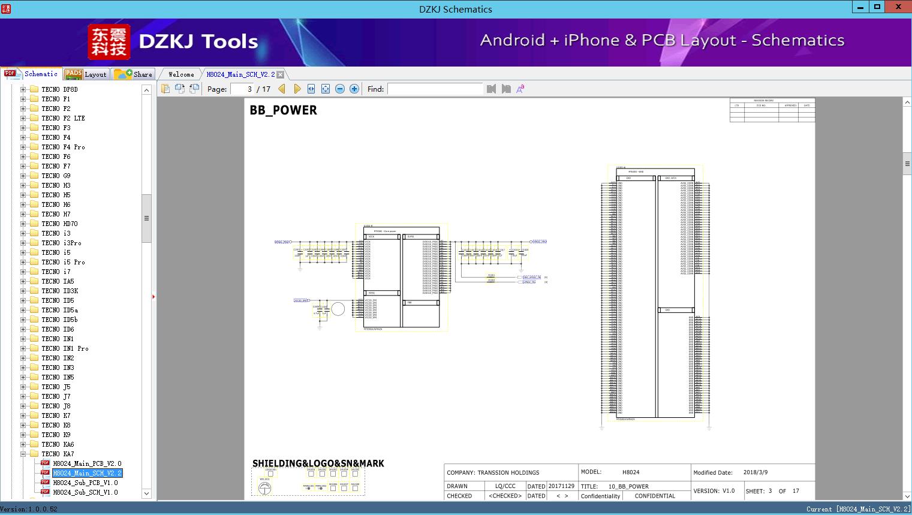Click the PDF icon beside H8024_Sub_SCH_V1.0
912x515 pixels.
click(45, 492)
